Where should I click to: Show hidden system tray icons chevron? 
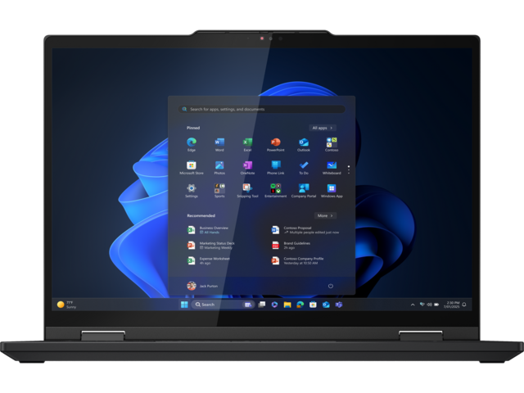click(x=413, y=305)
